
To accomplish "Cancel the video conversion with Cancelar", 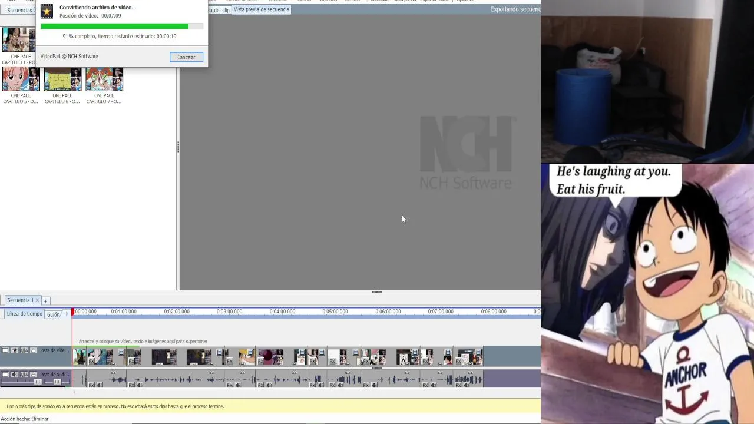I will tap(186, 57).
